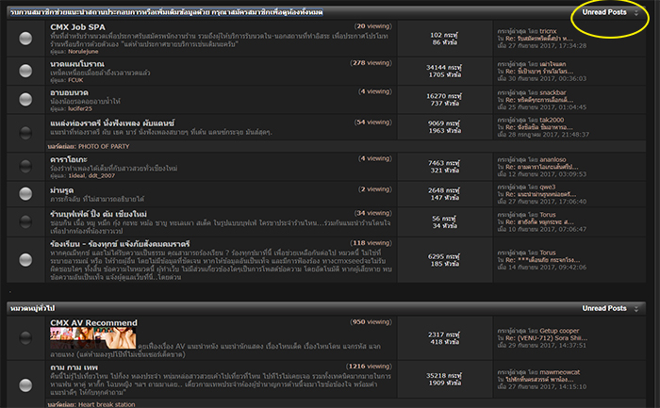Image resolution: width=660 pixels, height=408 pixels.
Task: Click status icon in the row moderated by lucifer25
Action: point(25,99)
